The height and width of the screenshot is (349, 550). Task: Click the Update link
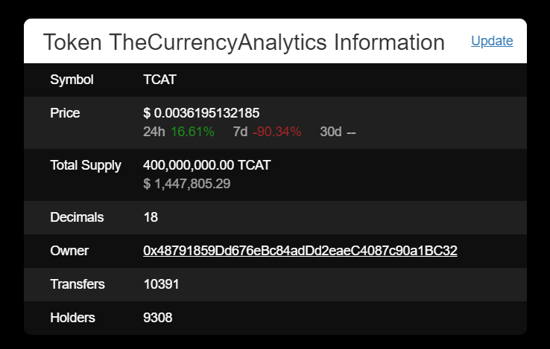492,41
